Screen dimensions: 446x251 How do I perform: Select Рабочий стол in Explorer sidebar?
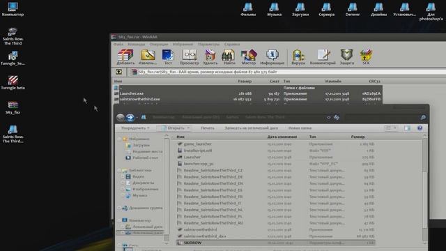[x=145, y=158]
